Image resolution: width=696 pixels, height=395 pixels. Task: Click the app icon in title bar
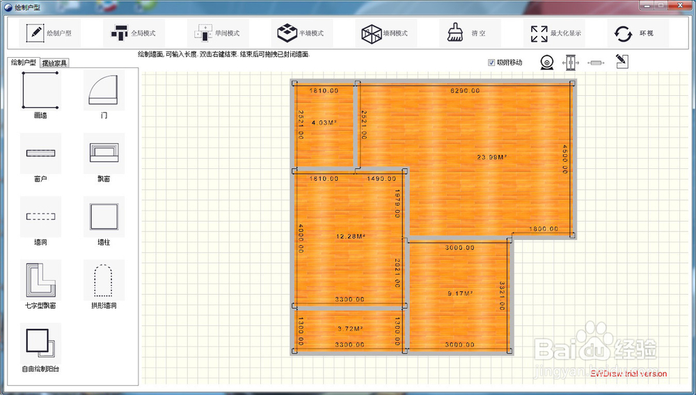click(8, 7)
